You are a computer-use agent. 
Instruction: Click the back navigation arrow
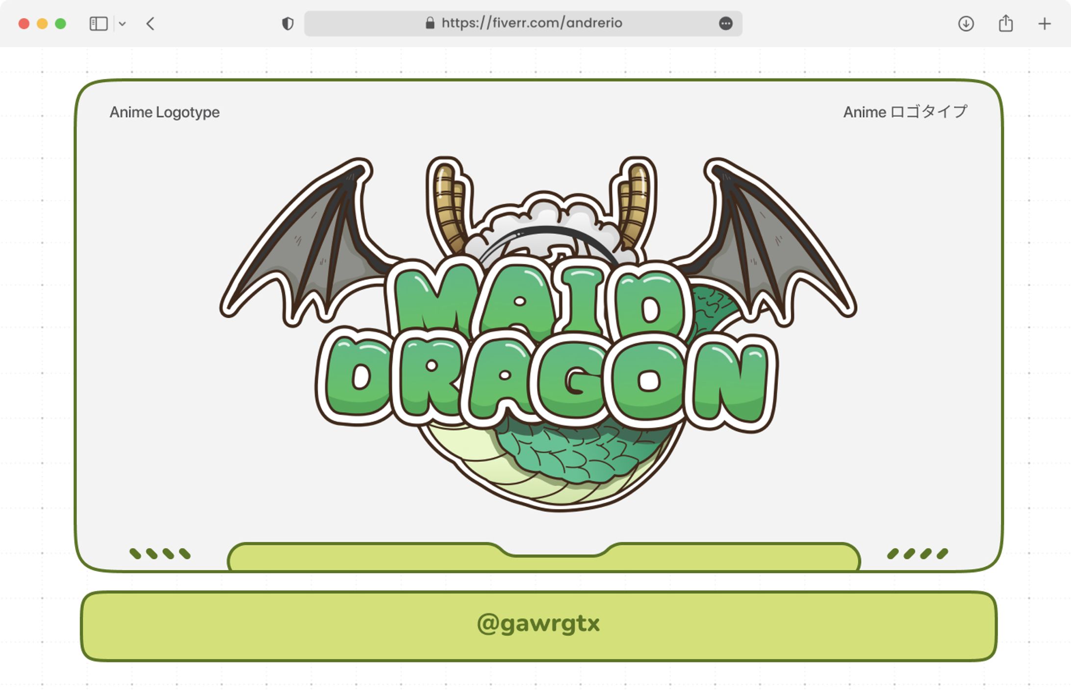[150, 23]
